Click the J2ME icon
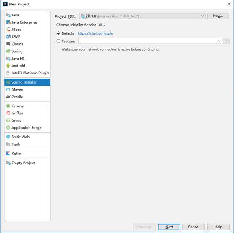 pos(8,37)
